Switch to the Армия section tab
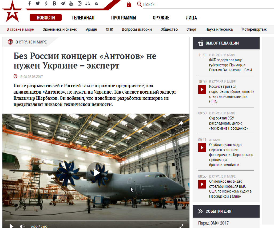The width and height of the screenshot is (274, 228). pyautogui.click(x=91, y=29)
